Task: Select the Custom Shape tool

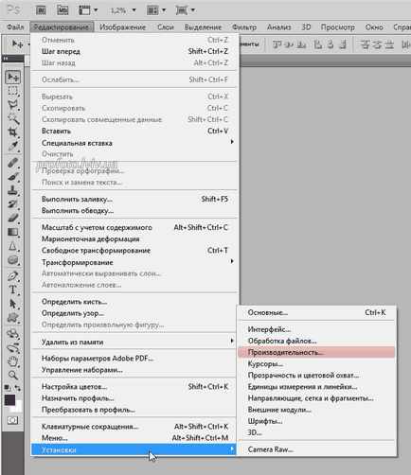Action: tap(13, 317)
